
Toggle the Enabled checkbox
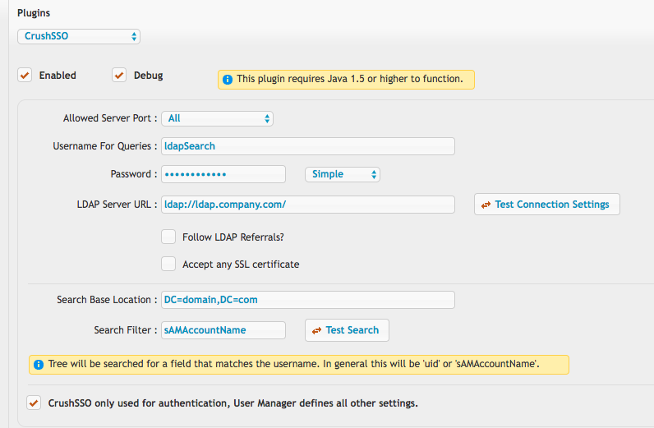coord(25,75)
